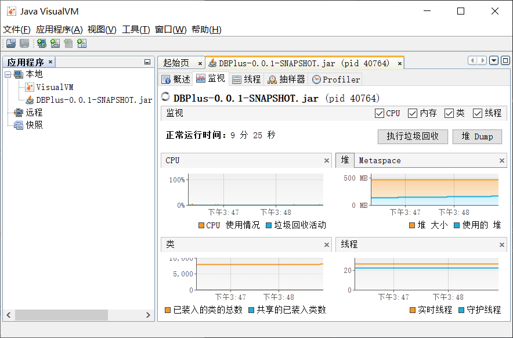Collapse the 本地 tree node

tap(8, 75)
